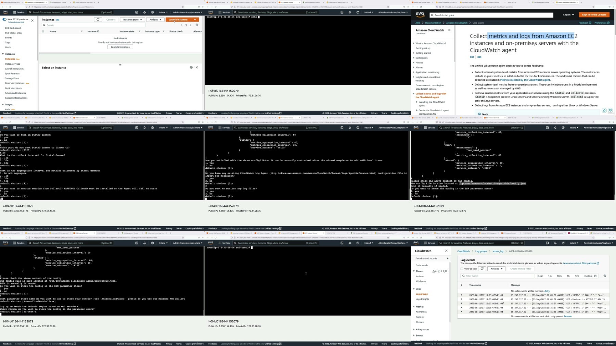Screen dimensions: 616x346
Task: Open Instance Types in EC2 sidebar
Action: [13, 64]
